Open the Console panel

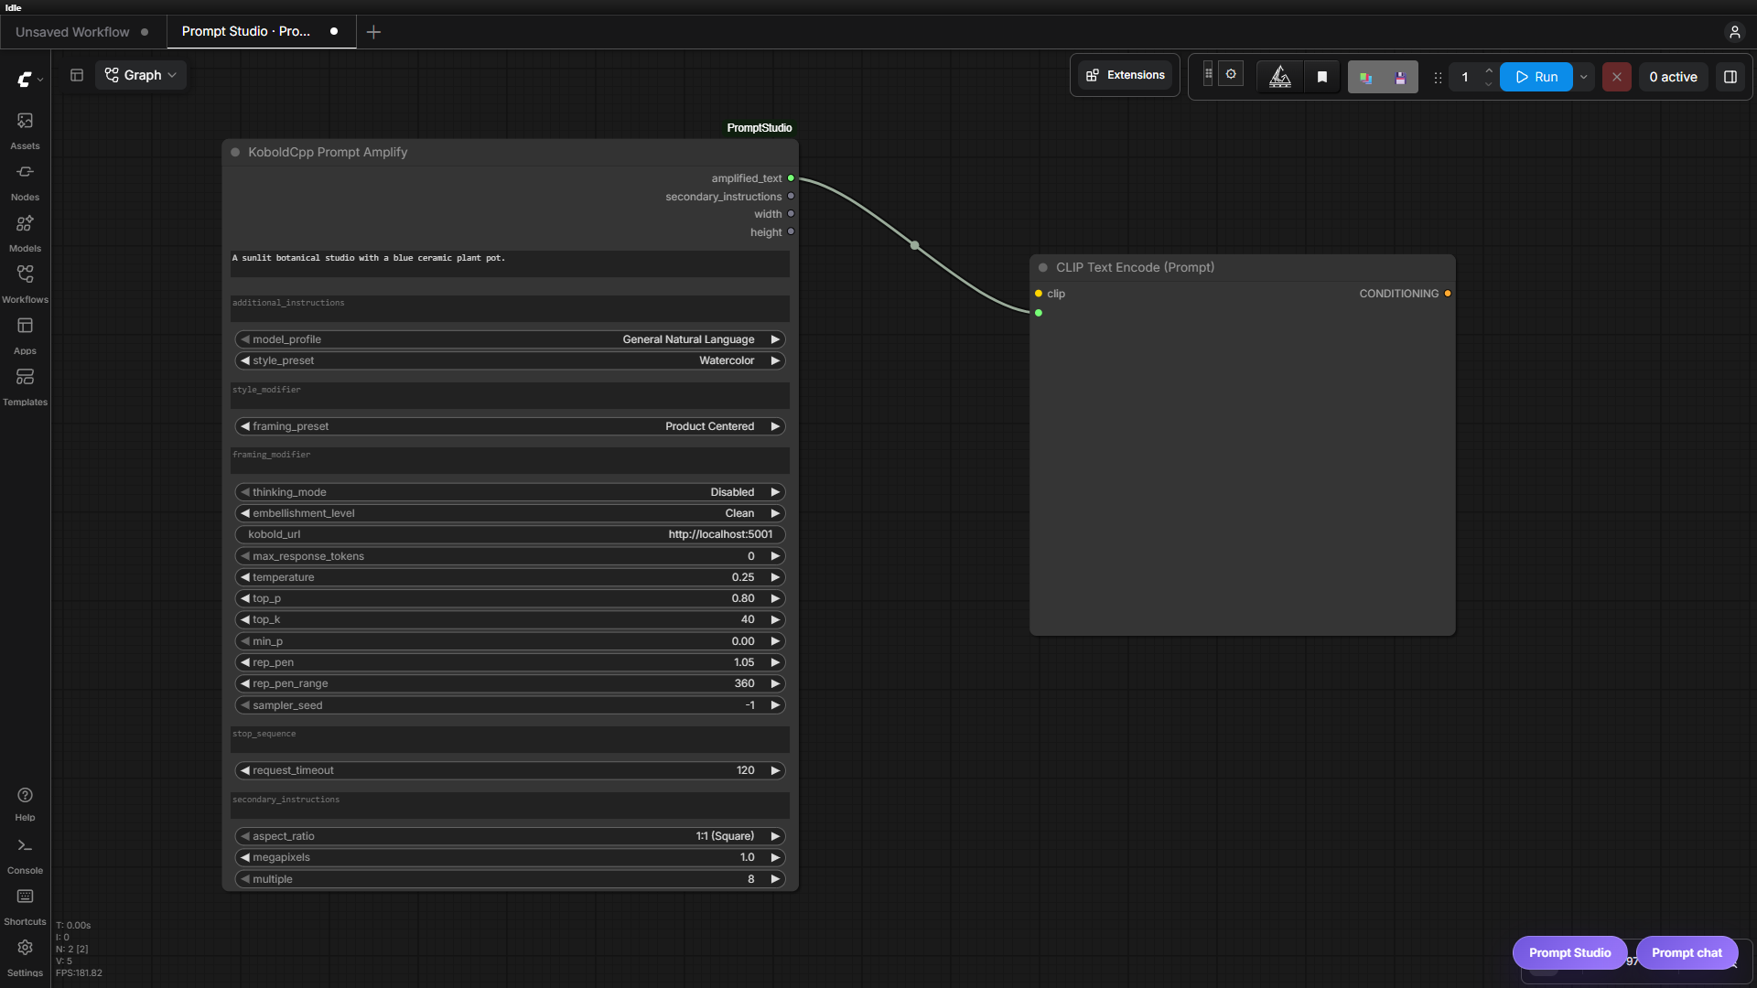tap(25, 855)
